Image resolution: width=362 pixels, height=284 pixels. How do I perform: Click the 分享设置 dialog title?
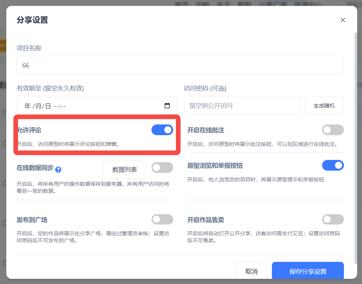[33, 20]
